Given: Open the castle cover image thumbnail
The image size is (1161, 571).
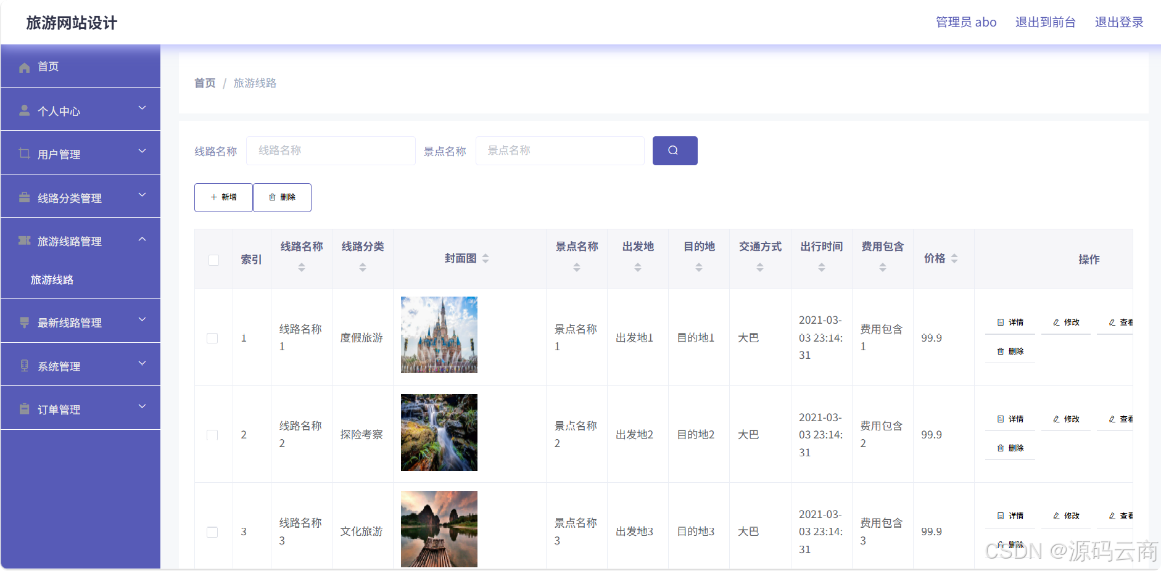Looking at the screenshot, I should (x=439, y=335).
